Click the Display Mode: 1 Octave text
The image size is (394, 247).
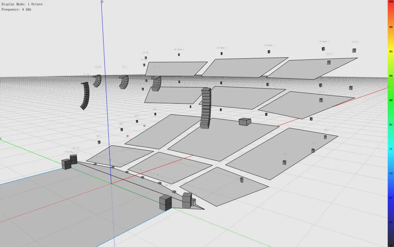point(22,4)
